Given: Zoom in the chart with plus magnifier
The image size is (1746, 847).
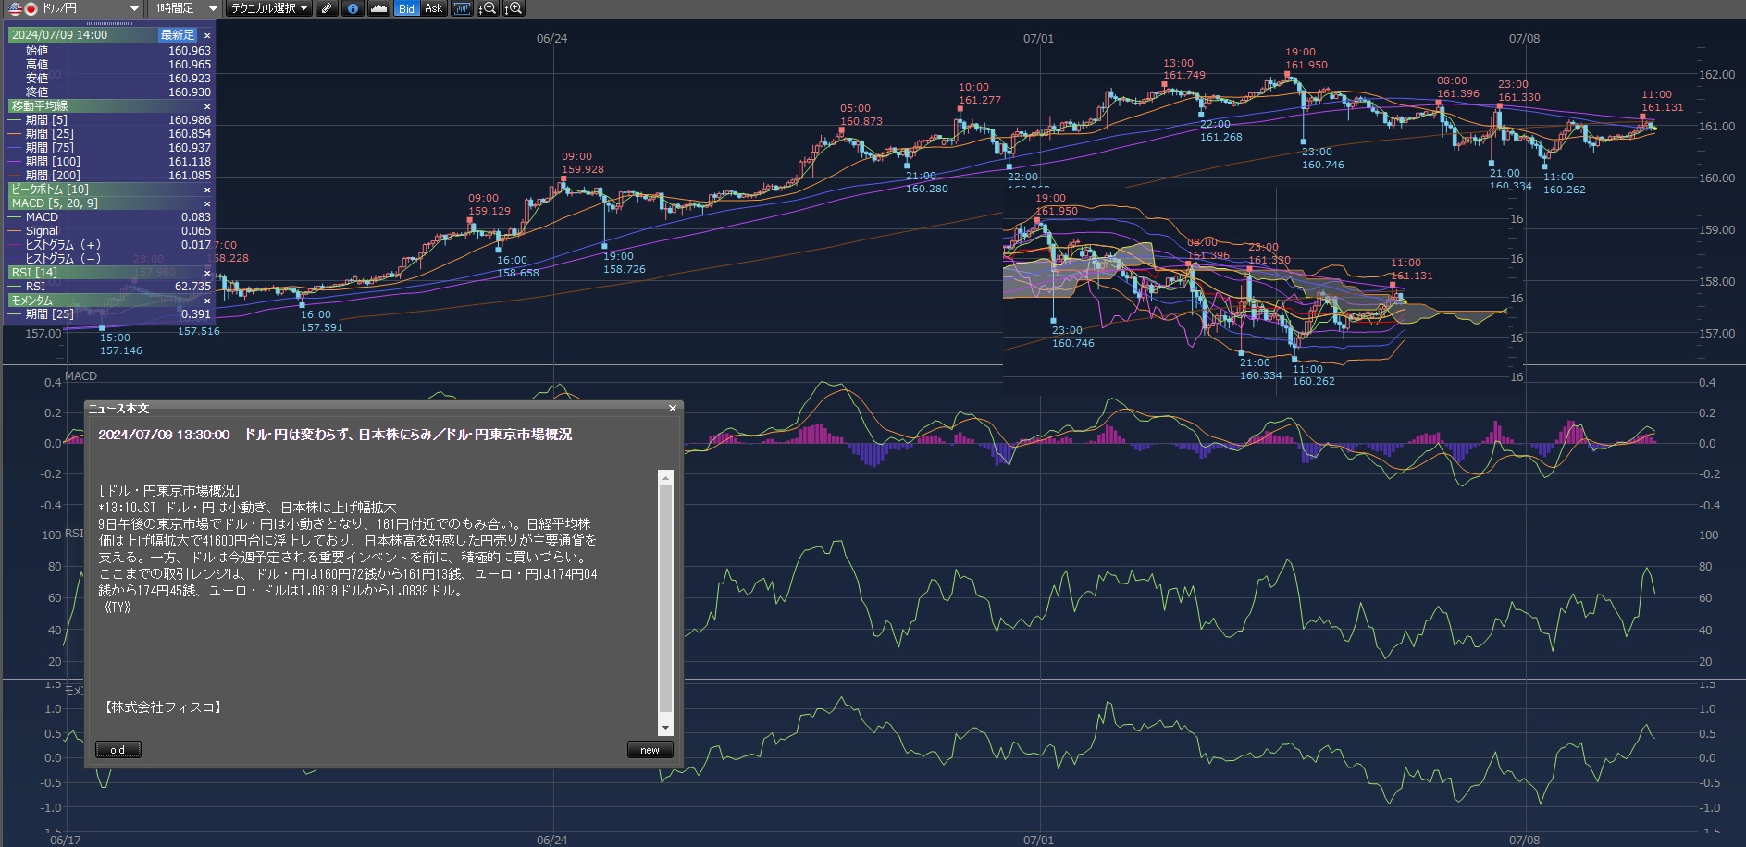Looking at the screenshot, I should [x=514, y=8].
